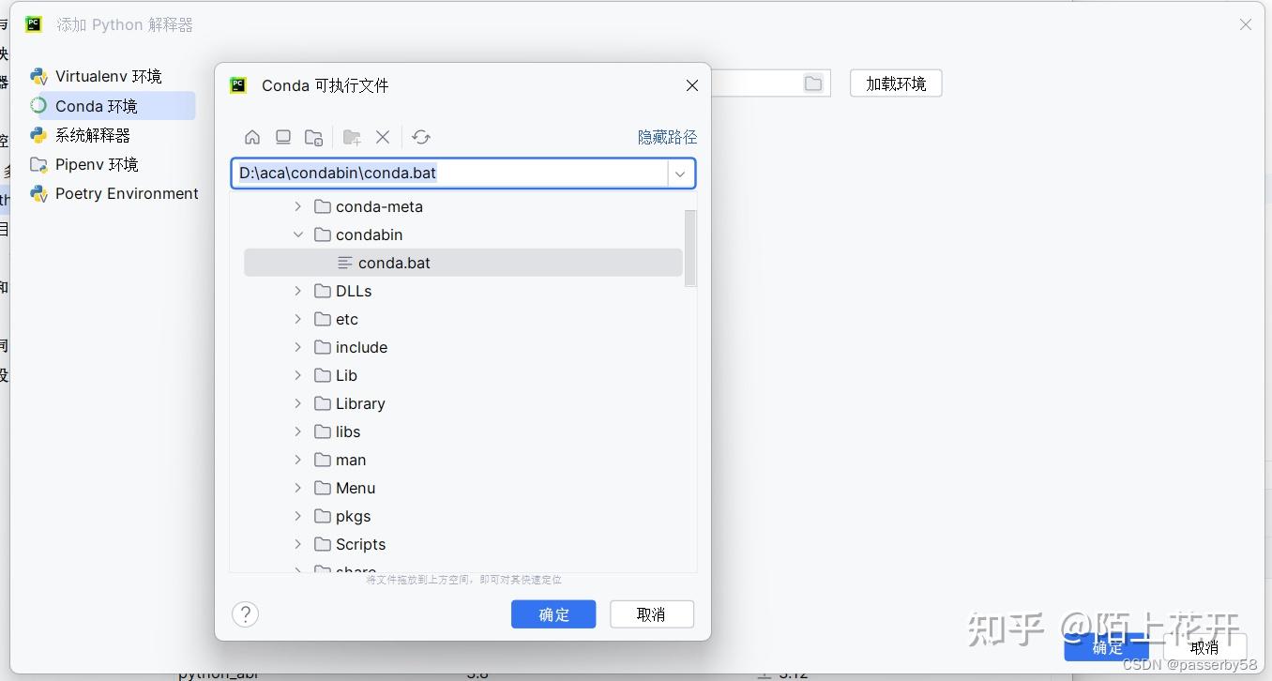Click the folder browse icon next to interpreter path
The height and width of the screenshot is (681, 1272).
(x=812, y=83)
